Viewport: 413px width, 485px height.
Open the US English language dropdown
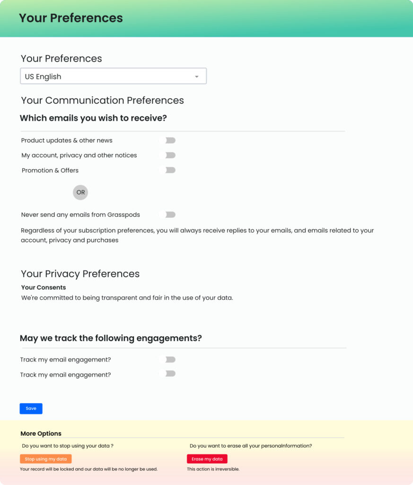[x=114, y=76]
